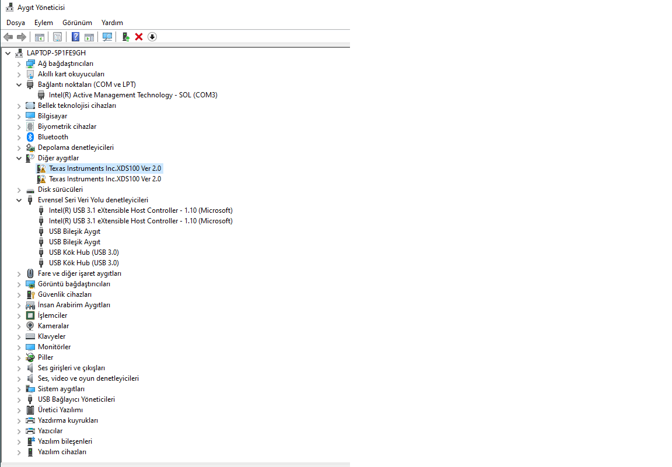Screen dimensions: 672x467
Task: Click the Bluetooth category icon
Action: 30,137
